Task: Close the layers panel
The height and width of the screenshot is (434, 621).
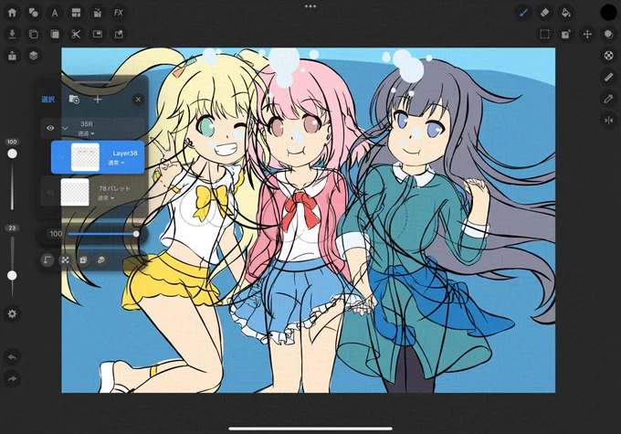Action: click(x=138, y=100)
